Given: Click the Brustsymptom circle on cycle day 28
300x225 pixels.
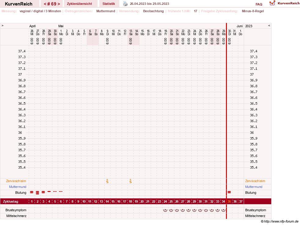Looking at the screenshot, I should coord(188,210).
